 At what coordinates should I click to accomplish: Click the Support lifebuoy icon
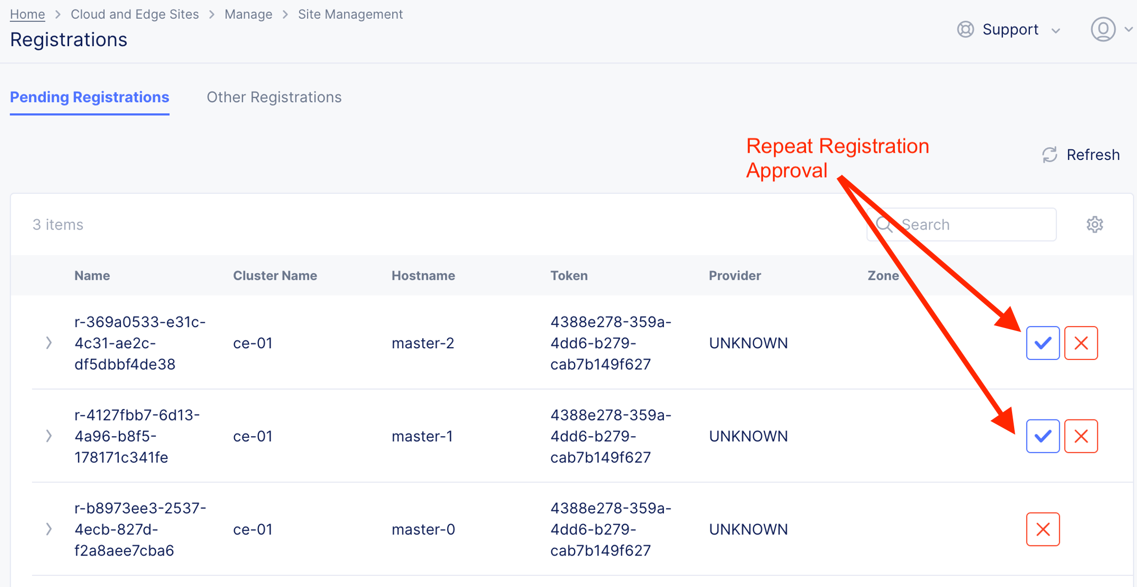tap(965, 29)
